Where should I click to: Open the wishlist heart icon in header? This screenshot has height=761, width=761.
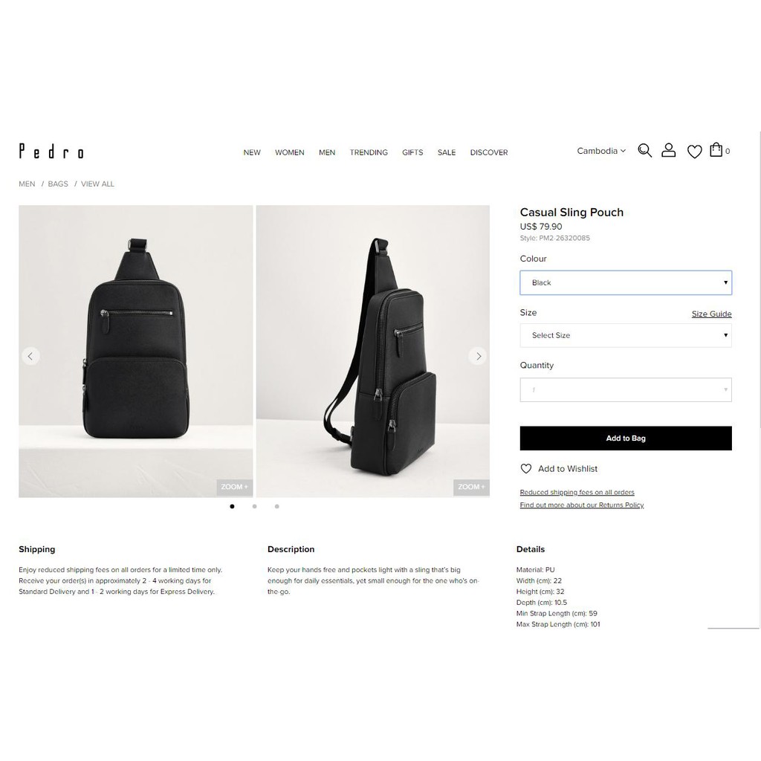point(695,152)
